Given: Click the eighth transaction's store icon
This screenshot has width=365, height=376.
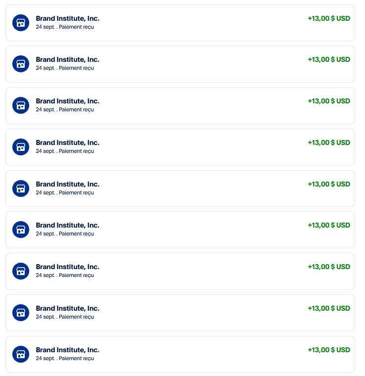Looking at the screenshot, I should pyautogui.click(x=21, y=313).
